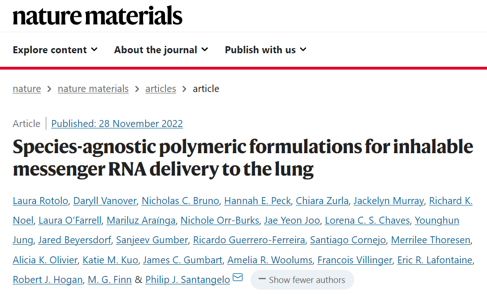Open the About the journal menu
The width and height of the screenshot is (487, 297).
click(x=161, y=49)
